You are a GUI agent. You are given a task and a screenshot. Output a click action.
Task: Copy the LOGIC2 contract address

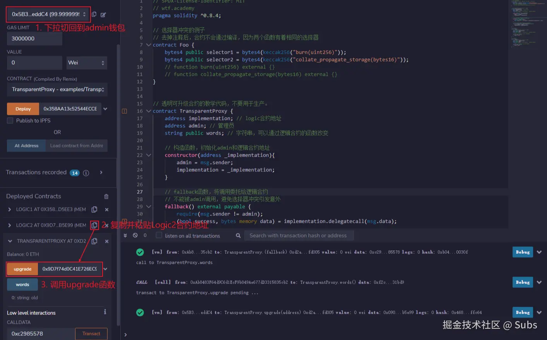94,225
